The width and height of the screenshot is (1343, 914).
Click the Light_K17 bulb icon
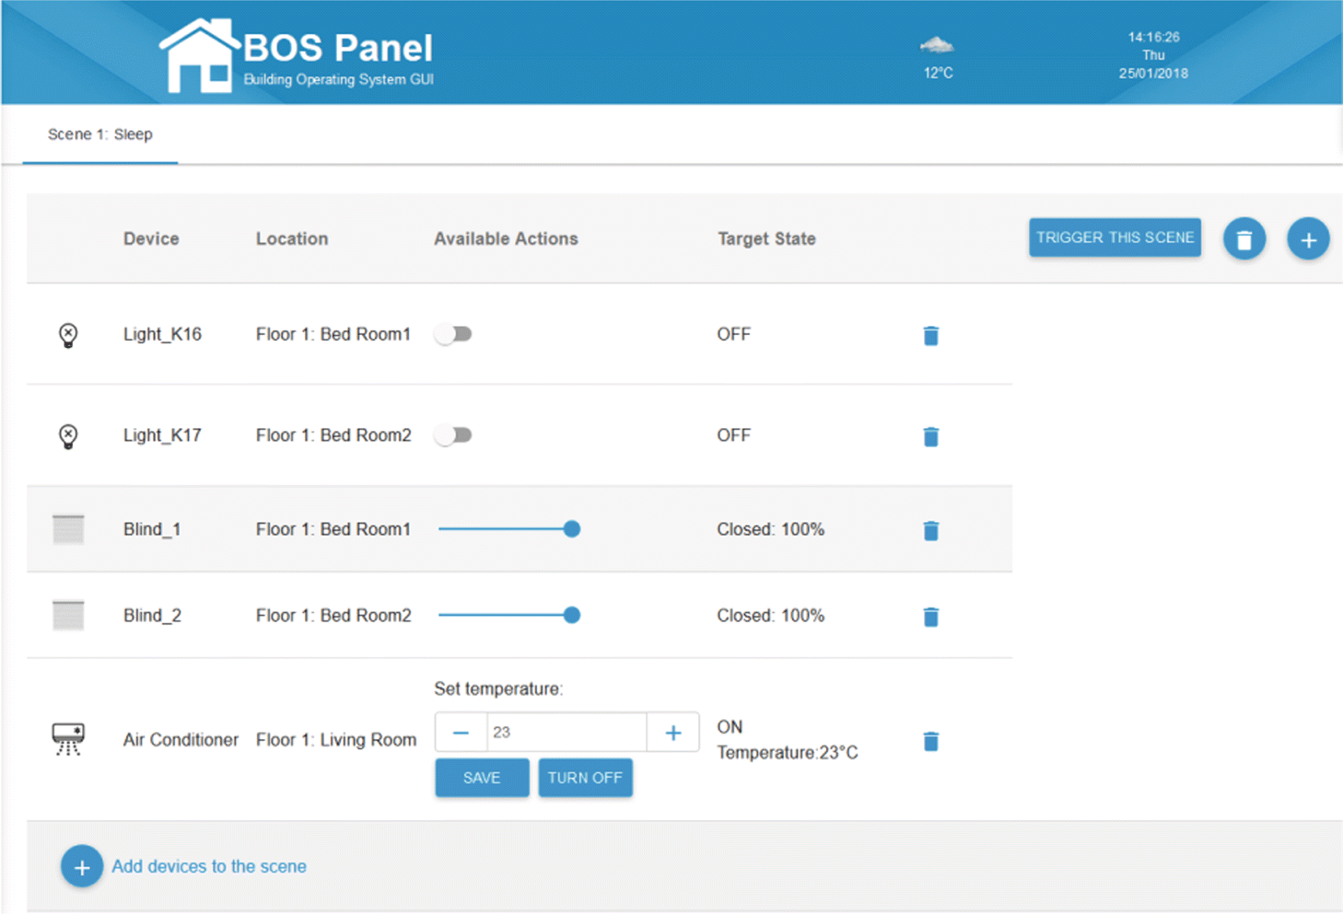pyautogui.click(x=68, y=436)
